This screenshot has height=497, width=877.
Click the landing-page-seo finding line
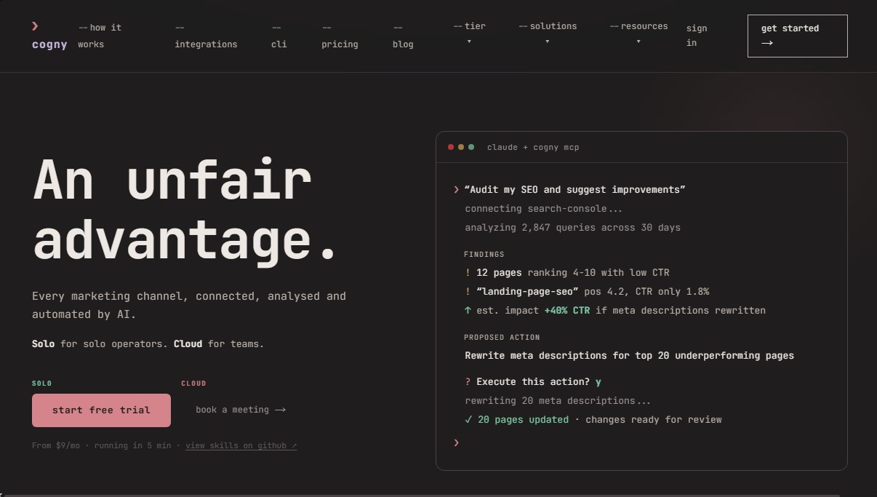587,292
